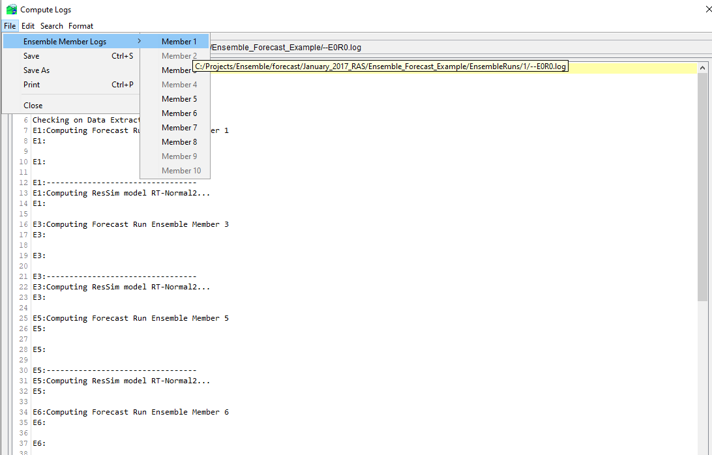This screenshot has height=455, width=712.
Task: Choose Save As from the File menu
Action: (x=36, y=70)
